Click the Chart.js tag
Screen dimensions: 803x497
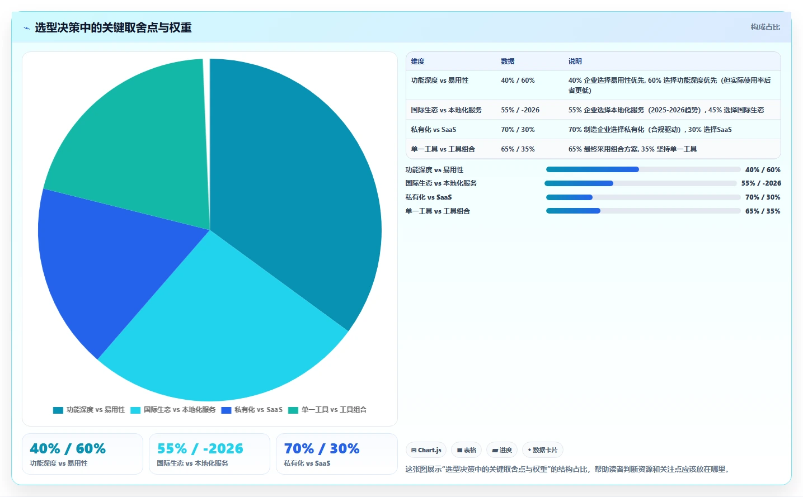[x=426, y=450]
